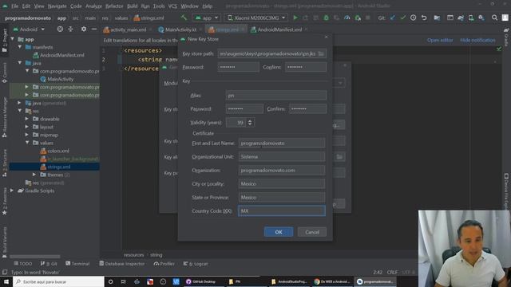Open the Build menu

pos(133,6)
